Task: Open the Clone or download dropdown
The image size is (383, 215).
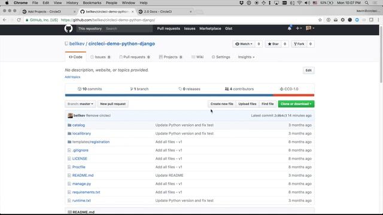Action: pyautogui.click(x=296, y=104)
